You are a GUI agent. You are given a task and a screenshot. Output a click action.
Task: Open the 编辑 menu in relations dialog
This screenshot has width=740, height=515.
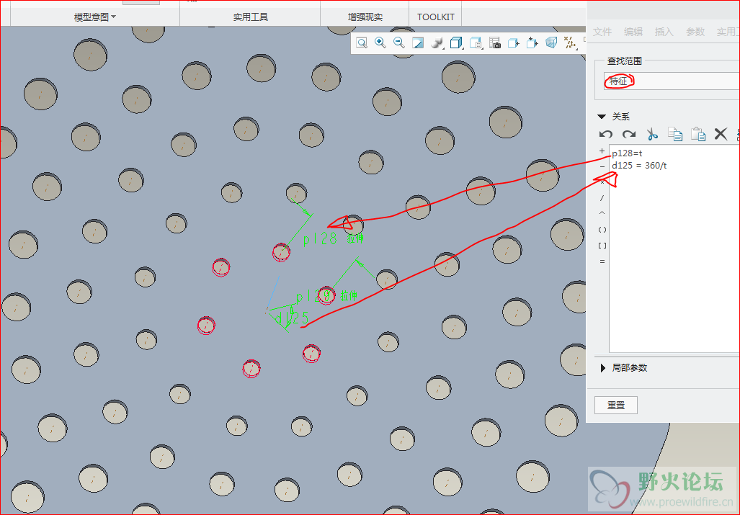coord(633,32)
